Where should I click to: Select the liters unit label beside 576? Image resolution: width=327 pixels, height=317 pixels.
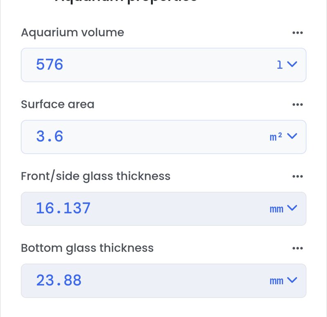280,65
